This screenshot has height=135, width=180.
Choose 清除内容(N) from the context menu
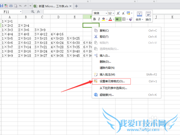coord(126,68)
